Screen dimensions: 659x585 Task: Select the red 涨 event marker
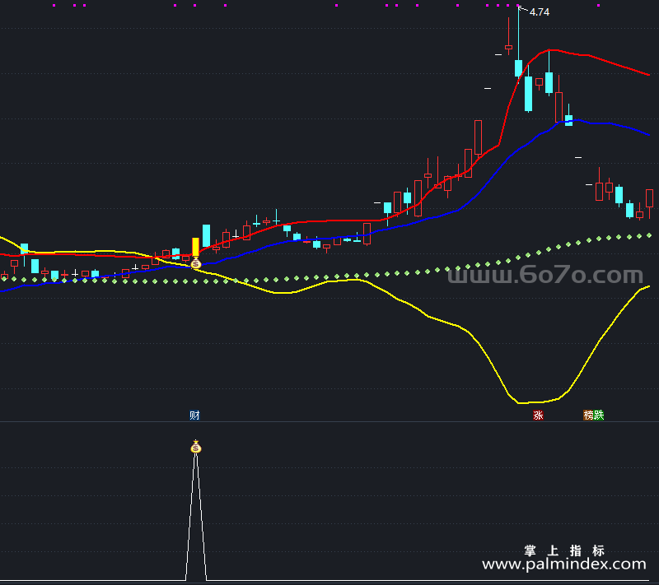tap(538, 416)
